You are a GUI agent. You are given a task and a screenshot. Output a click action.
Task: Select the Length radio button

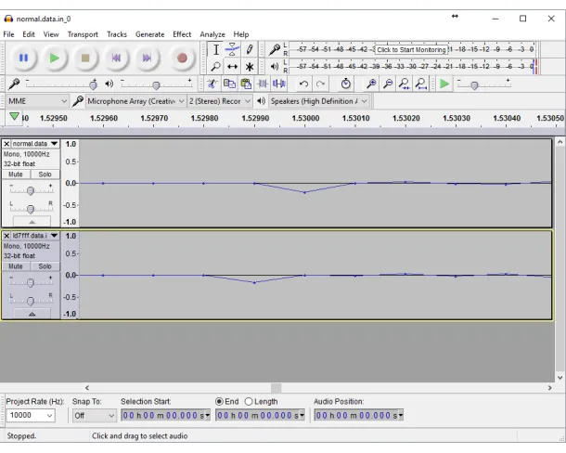click(249, 401)
